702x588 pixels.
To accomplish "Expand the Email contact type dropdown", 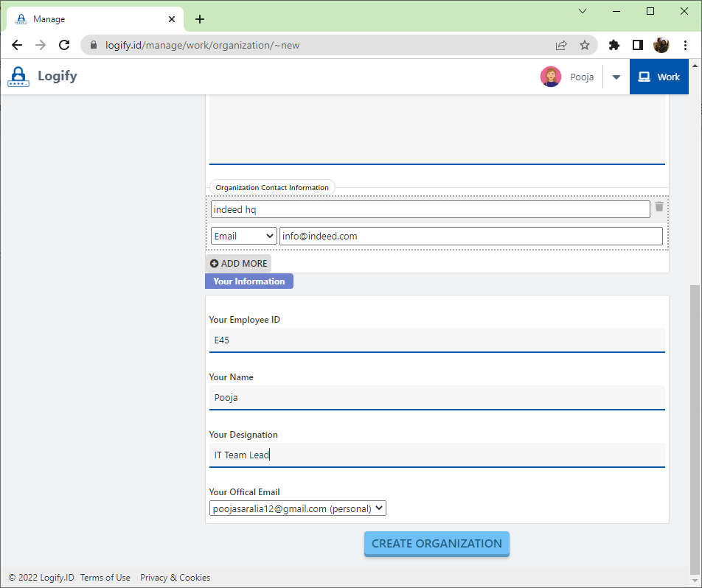I will 243,237.
